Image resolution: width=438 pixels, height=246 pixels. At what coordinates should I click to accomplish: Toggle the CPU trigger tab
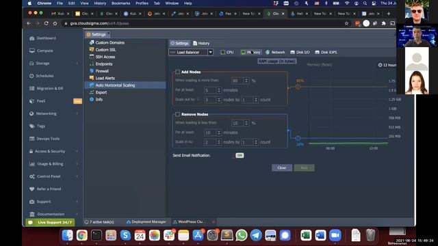coord(227,52)
